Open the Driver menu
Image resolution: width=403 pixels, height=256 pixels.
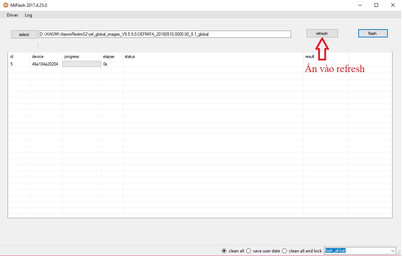tap(12, 15)
